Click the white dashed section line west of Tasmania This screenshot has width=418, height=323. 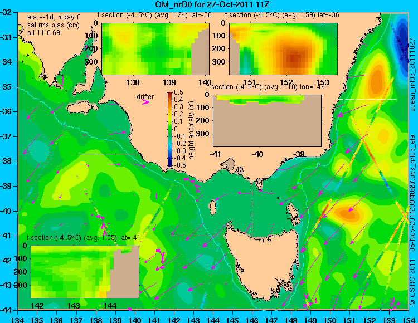click(x=199, y=236)
